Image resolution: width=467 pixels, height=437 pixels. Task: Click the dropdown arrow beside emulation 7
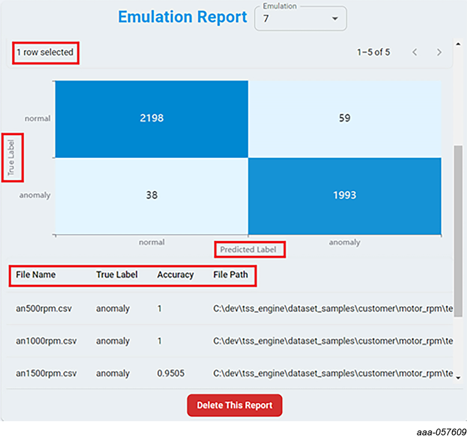pos(335,18)
